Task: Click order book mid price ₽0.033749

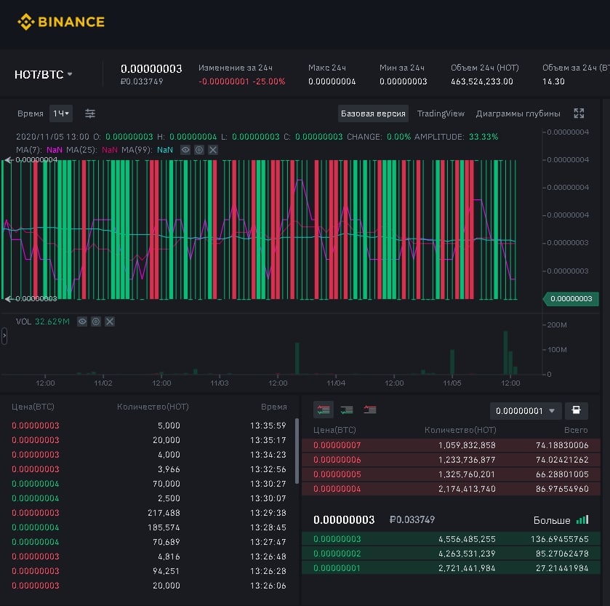Action: click(x=412, y=519)
